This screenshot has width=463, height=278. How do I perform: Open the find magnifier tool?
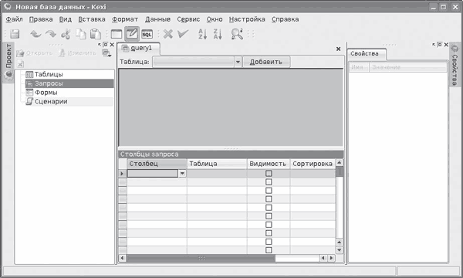pyautogui.click(x=237, y=34)
